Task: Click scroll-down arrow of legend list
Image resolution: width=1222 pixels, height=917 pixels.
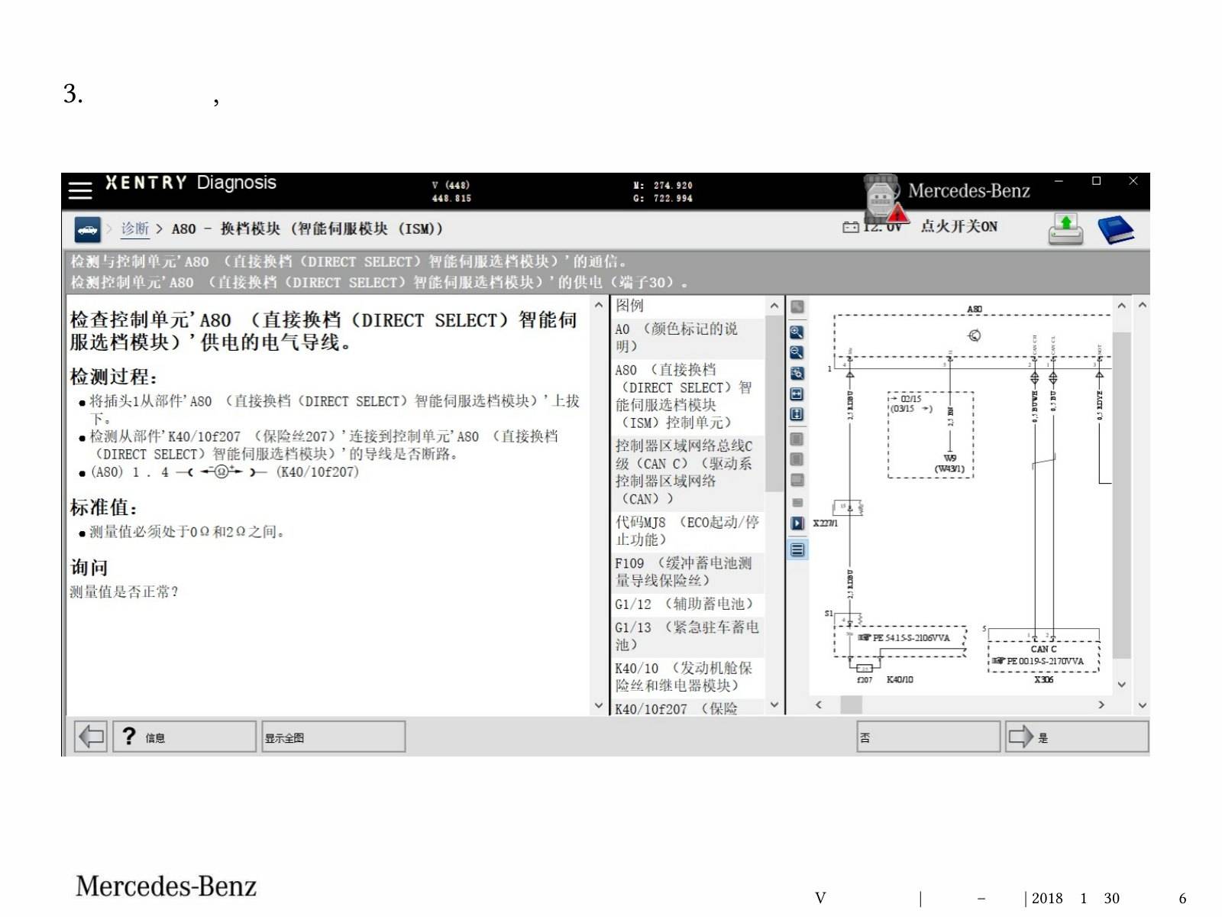Action: point(774,705)
